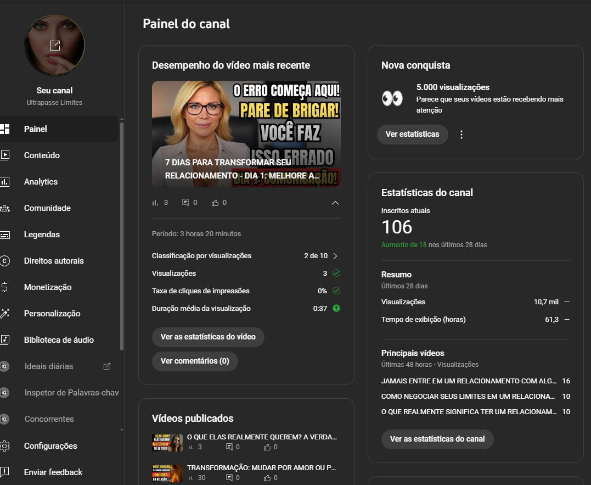This screenshot has width=591, height=485.
Task: Go to Conteúdo in the sidebar
Action: [59, 155]
